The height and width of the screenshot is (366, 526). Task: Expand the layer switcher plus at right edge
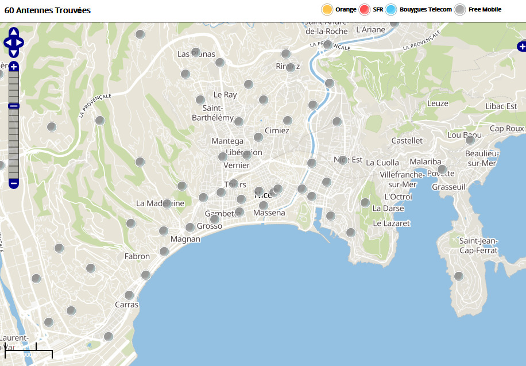tap(521, 47)
